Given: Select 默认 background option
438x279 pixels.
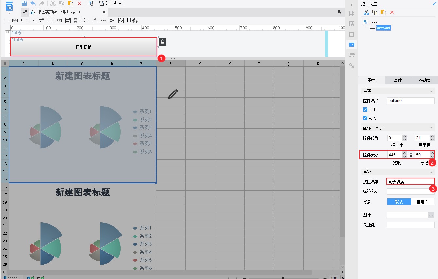Looking at the screenshot, I should (x=399, y=202).
